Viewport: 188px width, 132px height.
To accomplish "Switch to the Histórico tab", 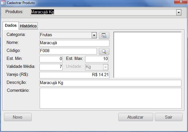I will [x=28, y=26].
